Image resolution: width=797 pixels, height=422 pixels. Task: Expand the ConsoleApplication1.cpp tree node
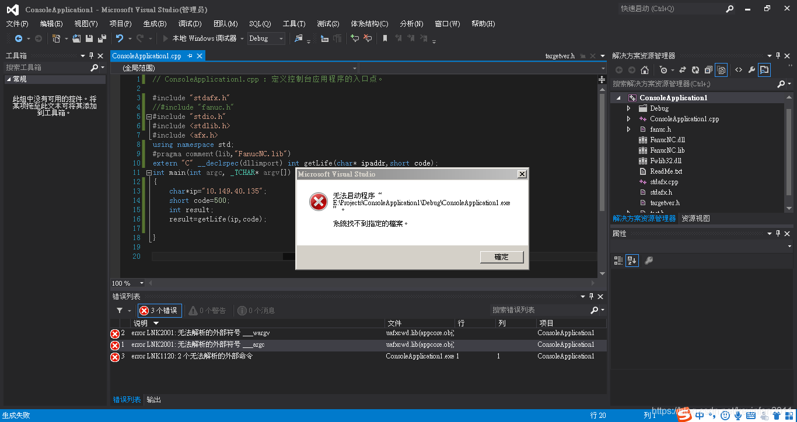[628, 119]
